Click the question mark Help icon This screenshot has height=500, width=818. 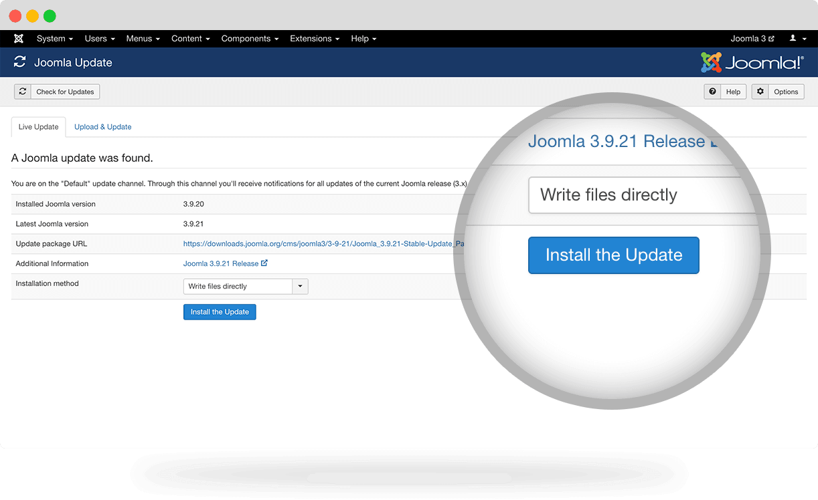[x=712, y=92]
